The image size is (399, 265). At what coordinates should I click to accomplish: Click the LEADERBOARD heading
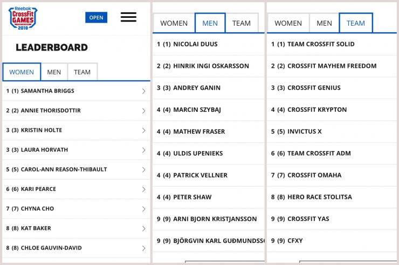(52, 47)
